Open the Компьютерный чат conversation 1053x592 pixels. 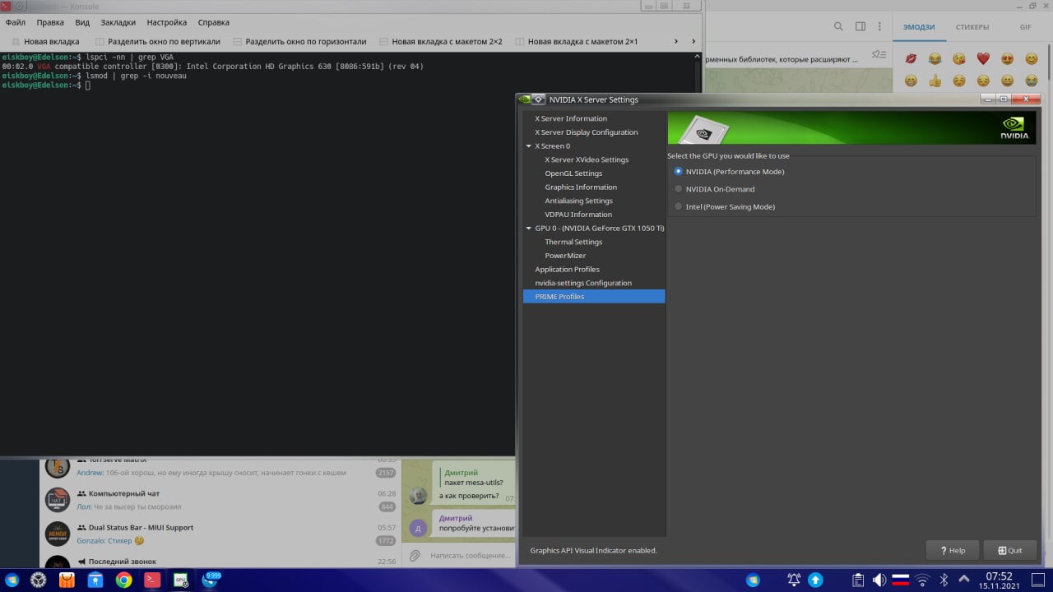(x=220, y=500)
